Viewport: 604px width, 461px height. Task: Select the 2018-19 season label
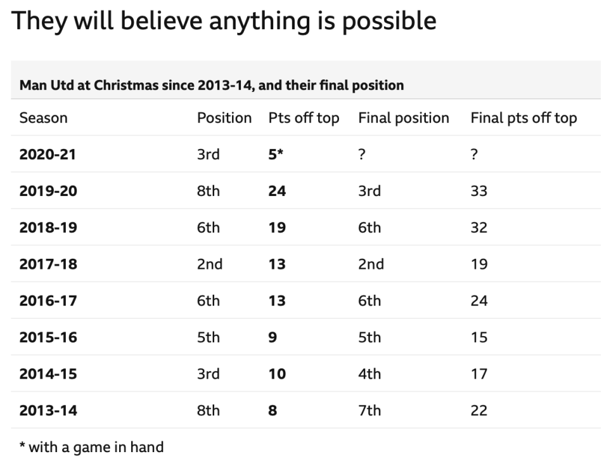click(48, 228)
